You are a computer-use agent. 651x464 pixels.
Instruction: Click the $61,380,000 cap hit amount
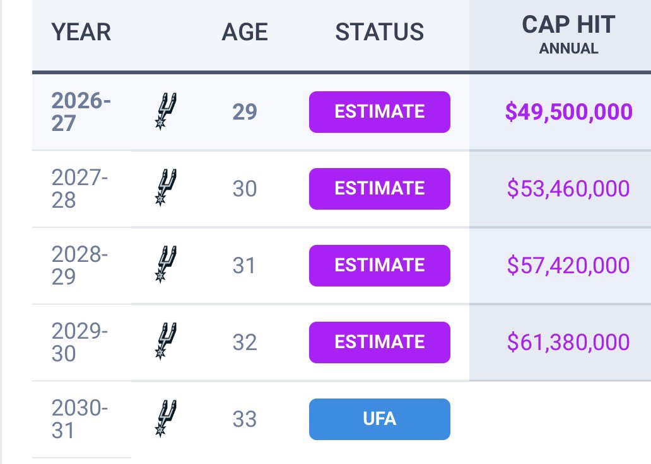568,342
